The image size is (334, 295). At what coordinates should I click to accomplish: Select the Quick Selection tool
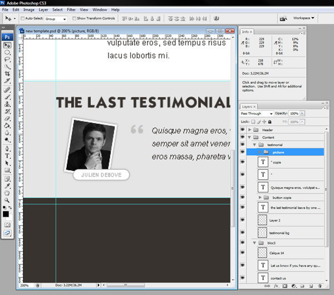tap(7, 67)
